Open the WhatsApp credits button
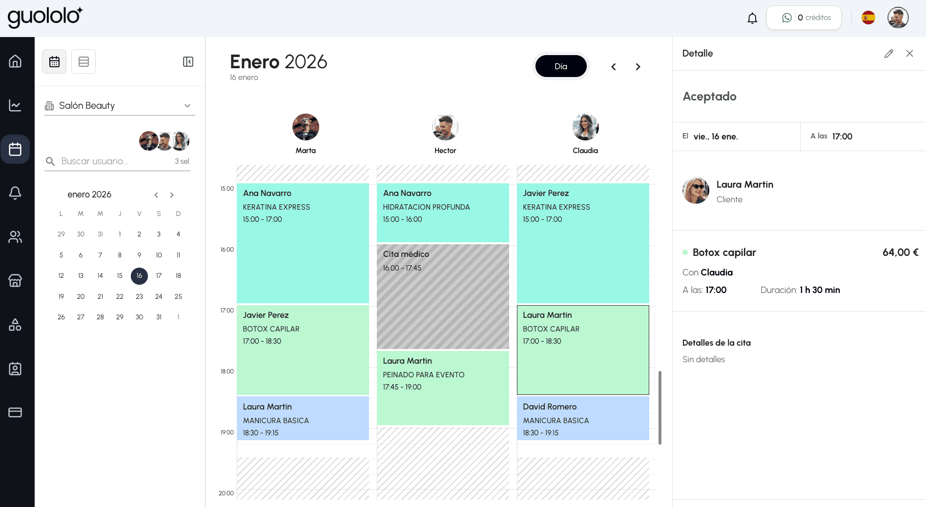The width and height of the screenshot is (926, 507). (804, 18)
